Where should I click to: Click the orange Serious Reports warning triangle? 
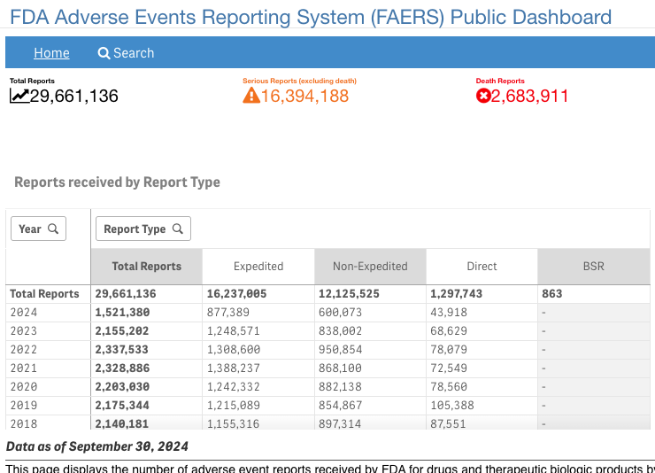(251, 96)
